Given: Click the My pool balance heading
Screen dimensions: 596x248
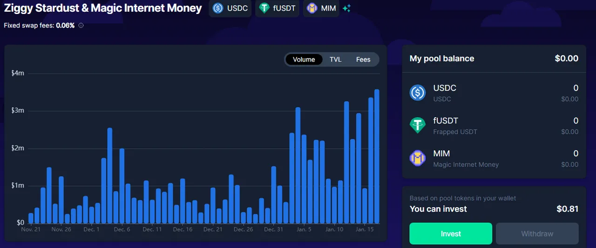Looking at the screenshot, I should 442,59.
